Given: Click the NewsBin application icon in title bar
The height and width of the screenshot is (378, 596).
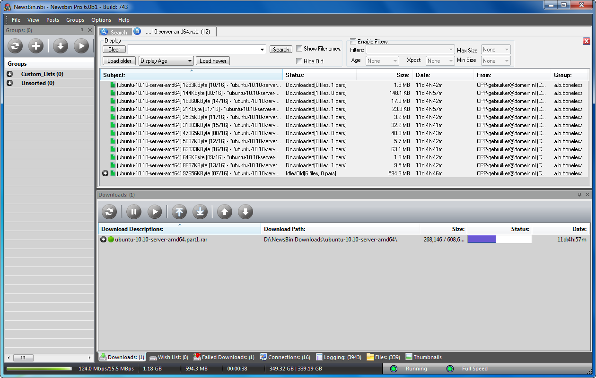Looking at the screenshot, I should coord(8,7).
